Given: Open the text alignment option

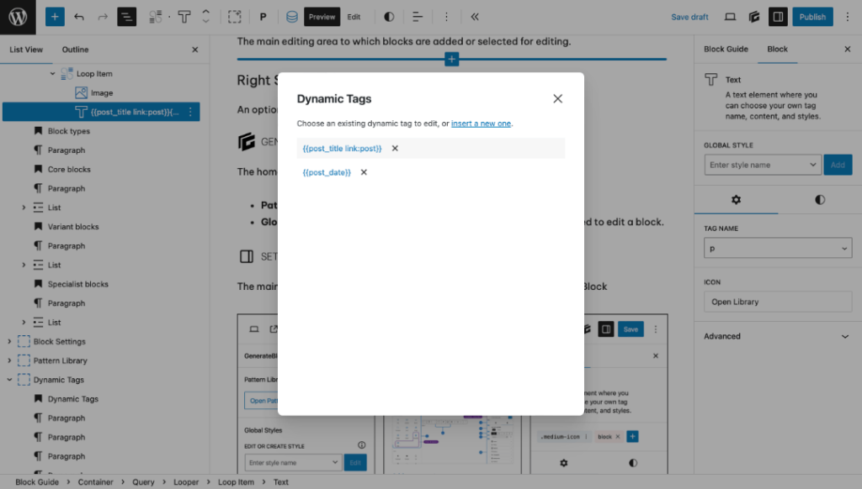Looking at the screenshot, I should pyautogui.click(x=418, y=17).
